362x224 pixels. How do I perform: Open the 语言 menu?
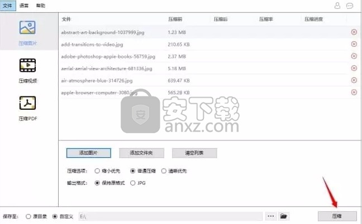tap(24, 6)
